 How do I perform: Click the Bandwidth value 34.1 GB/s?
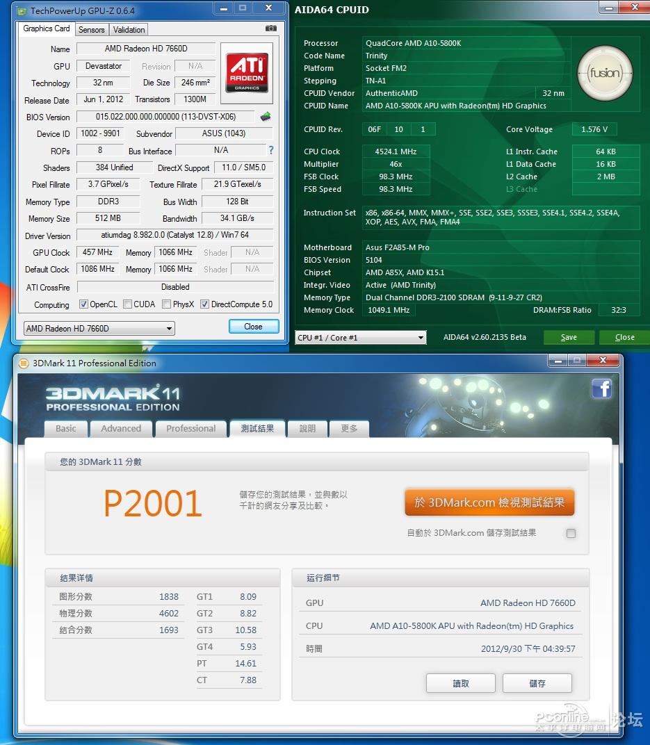pyautogui.click(x=237, y=218)
